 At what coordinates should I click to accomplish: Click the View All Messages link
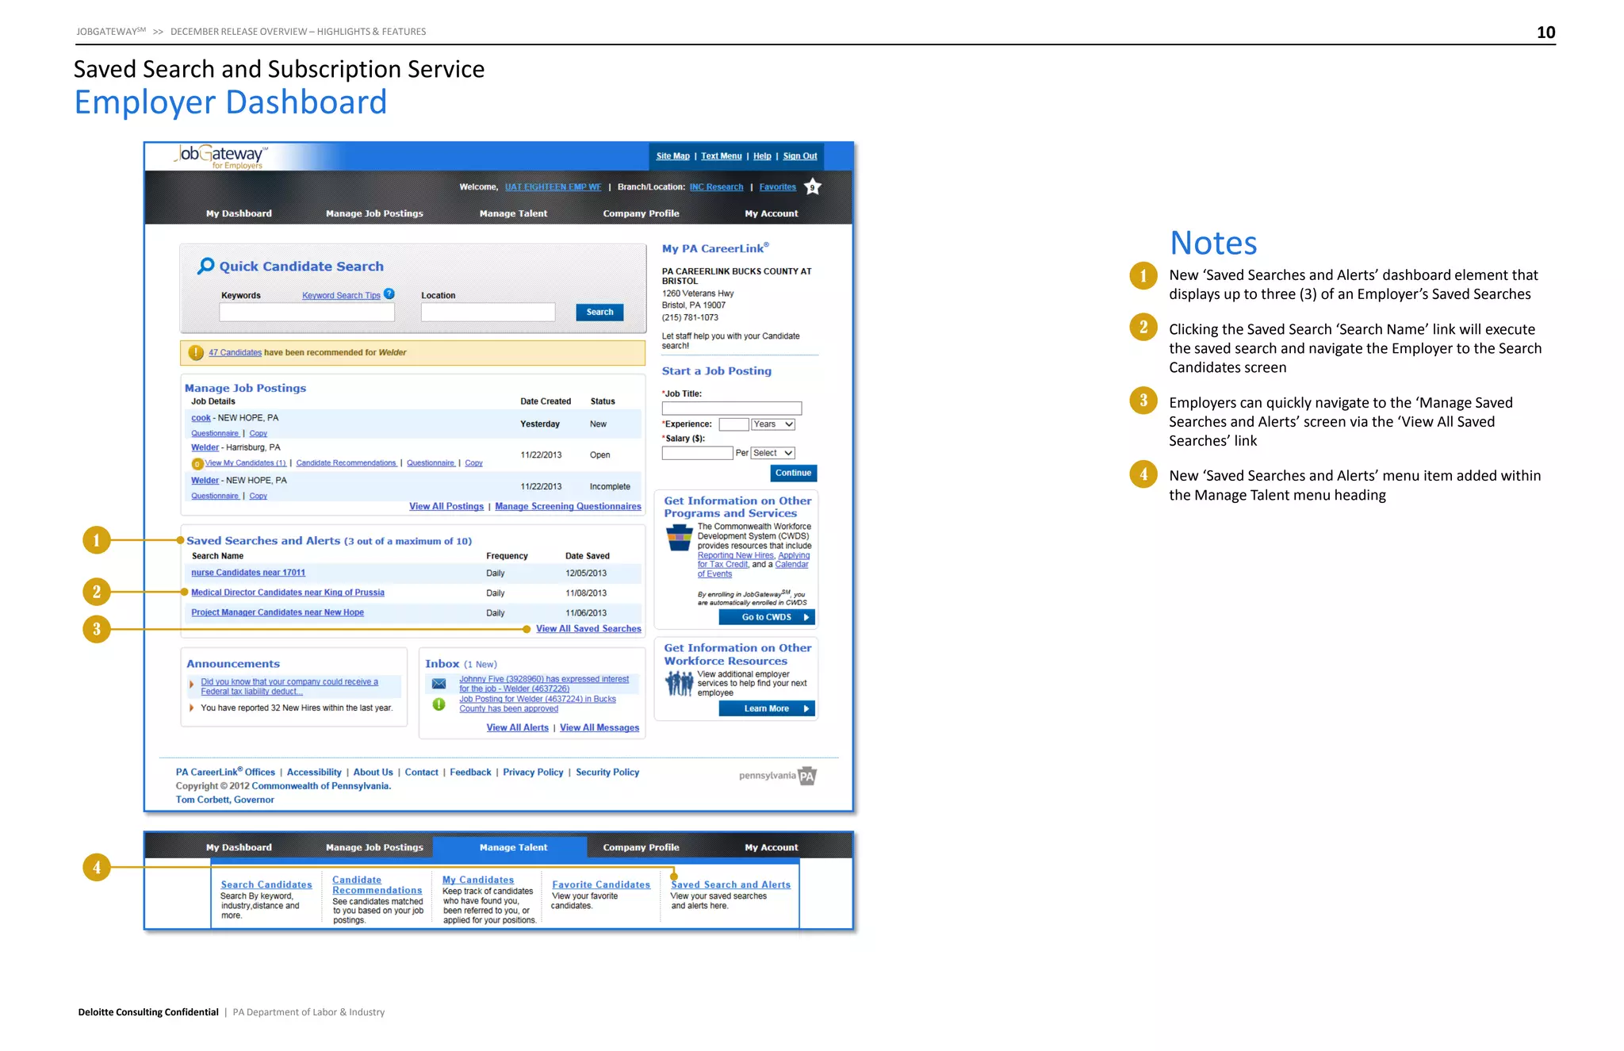tap(599, 727)
